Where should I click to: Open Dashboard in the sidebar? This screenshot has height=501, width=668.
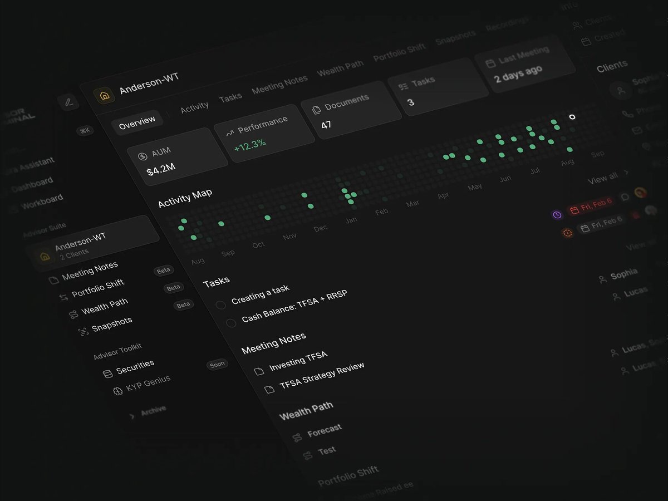coord(32,185)
